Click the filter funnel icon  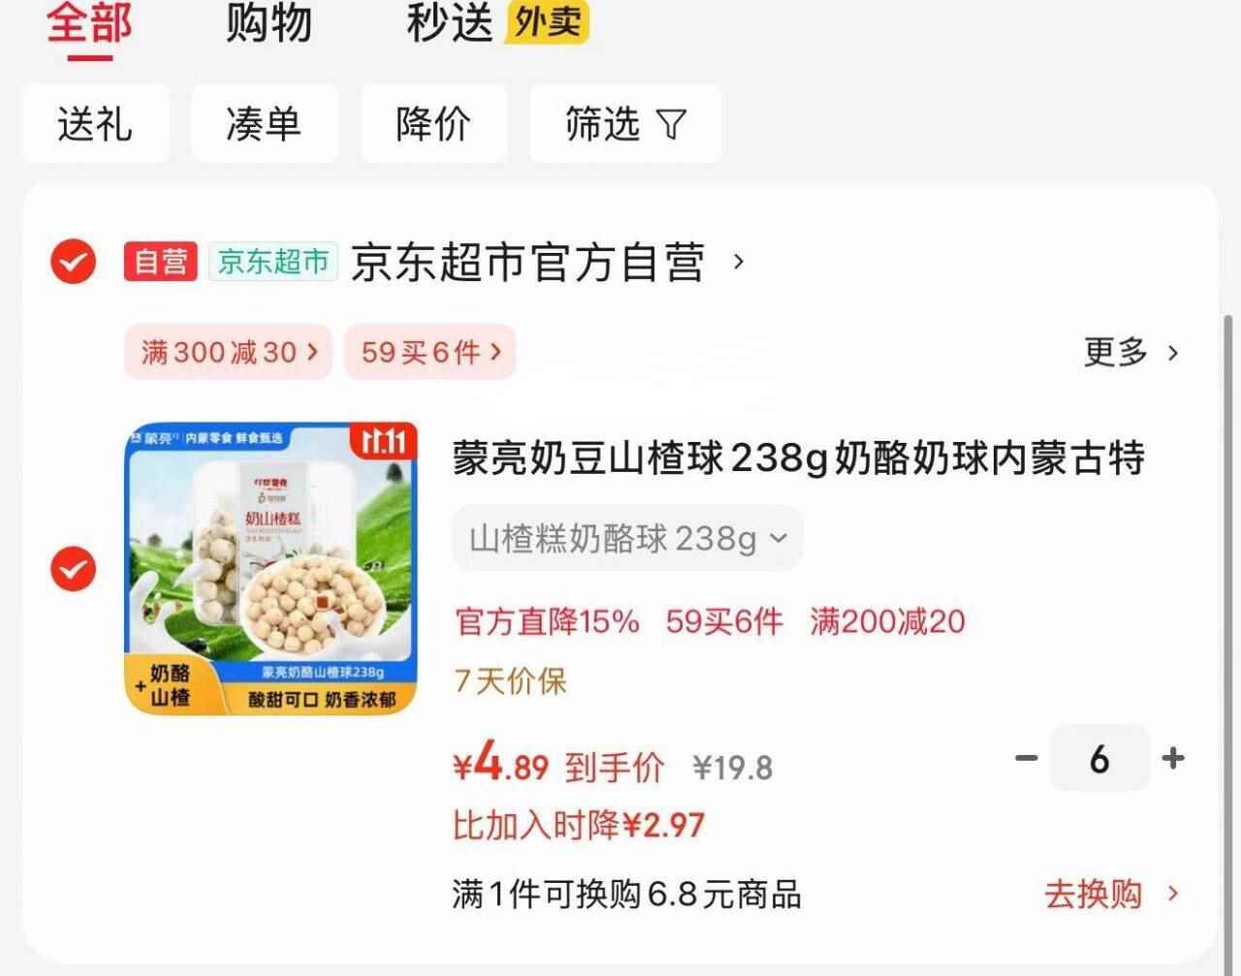click(x=672, y=124)
